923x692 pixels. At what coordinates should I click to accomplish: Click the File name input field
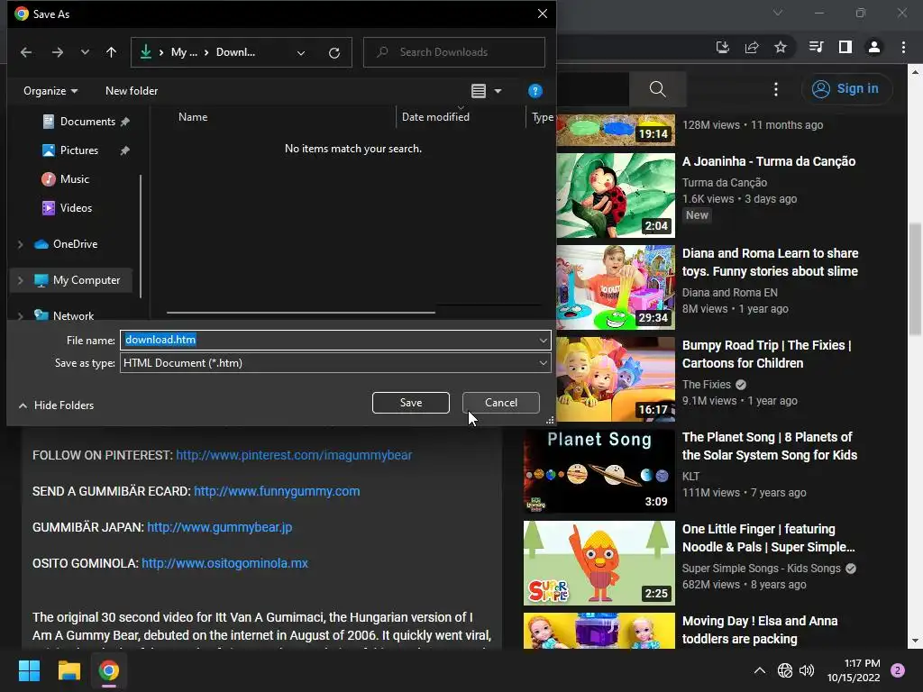[x=328, y=340]
